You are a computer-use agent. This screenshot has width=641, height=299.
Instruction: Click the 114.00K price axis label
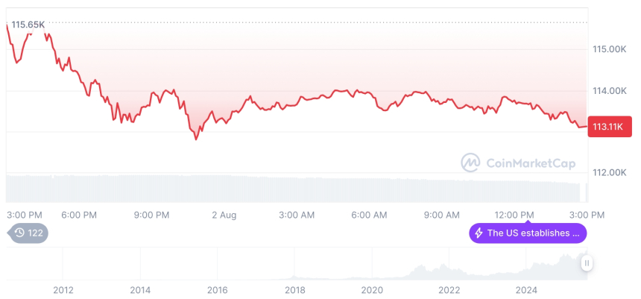609,90
